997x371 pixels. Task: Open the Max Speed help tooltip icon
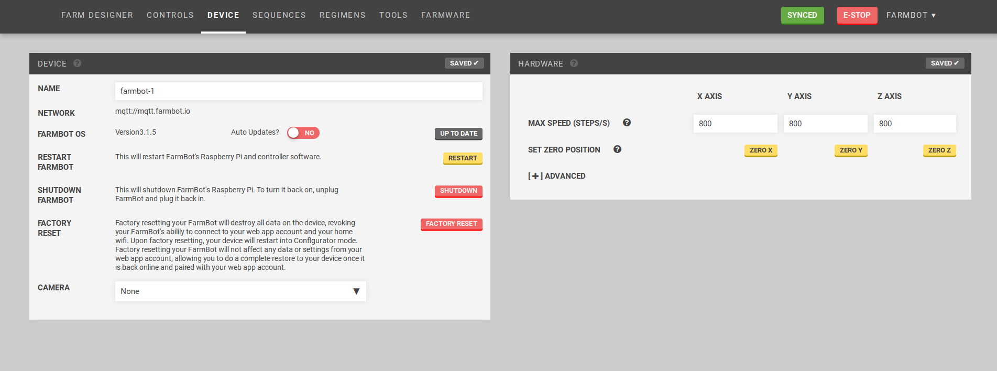tap(627, 123)
